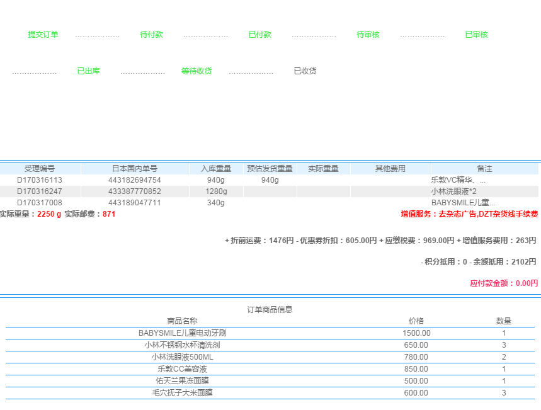Click tracking number 443189047711
This screenshot has width=541, height=410.
[135, 203]
